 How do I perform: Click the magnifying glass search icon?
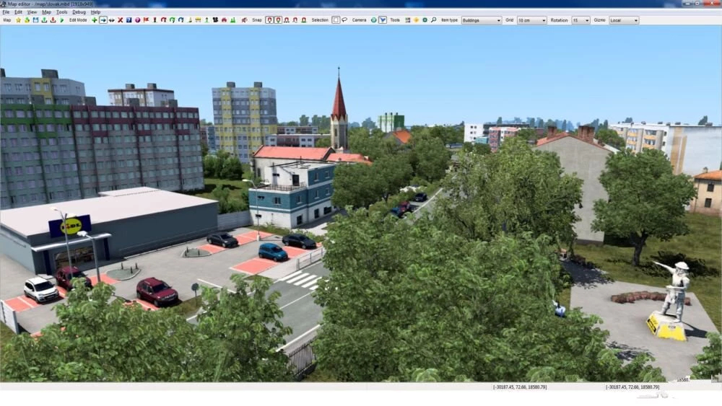(x=433, y=20)
